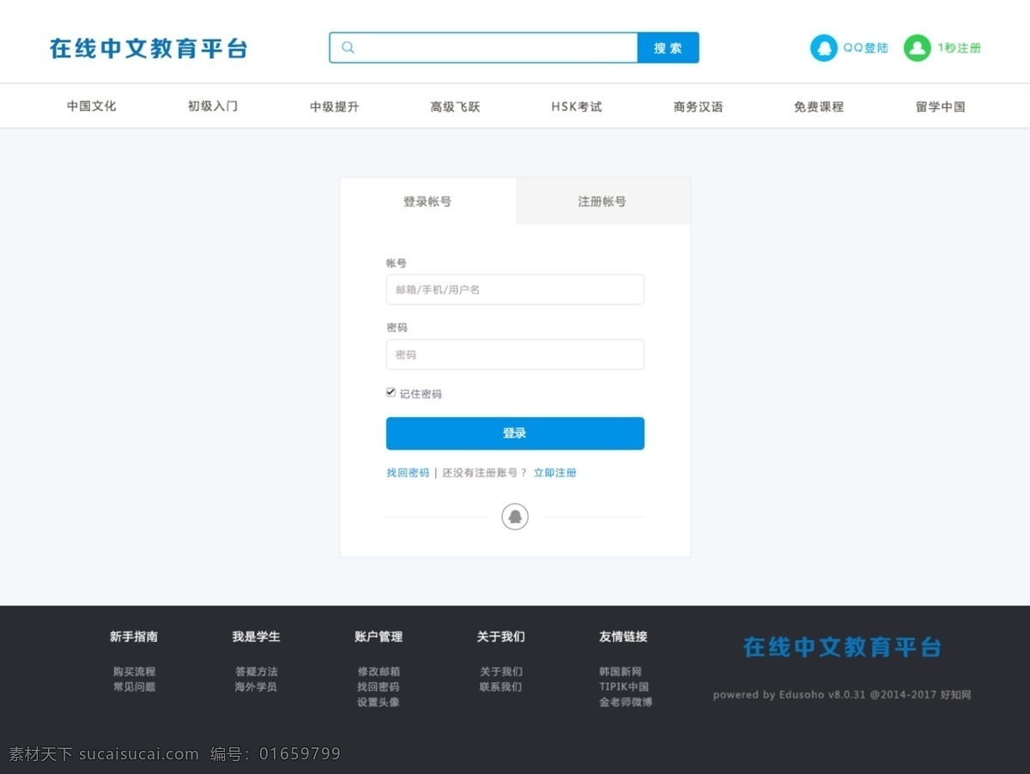The width and height of the screenshot is (1030, 774).
Task: Focus the 密码 password field
Action: (515, 354)
